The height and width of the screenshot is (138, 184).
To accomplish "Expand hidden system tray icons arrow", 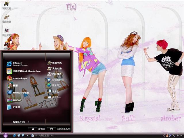I will (x=164, y=135).
